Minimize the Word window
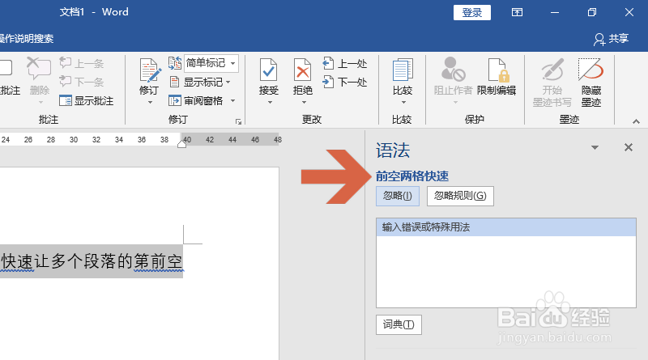This screenshot has height=360, width=648. tap(555, 12)
